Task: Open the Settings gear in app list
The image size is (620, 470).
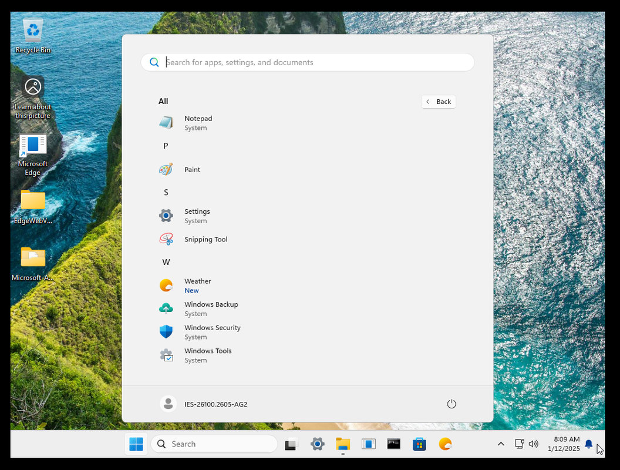Action: pyautogui.click(x=166, y=216)
